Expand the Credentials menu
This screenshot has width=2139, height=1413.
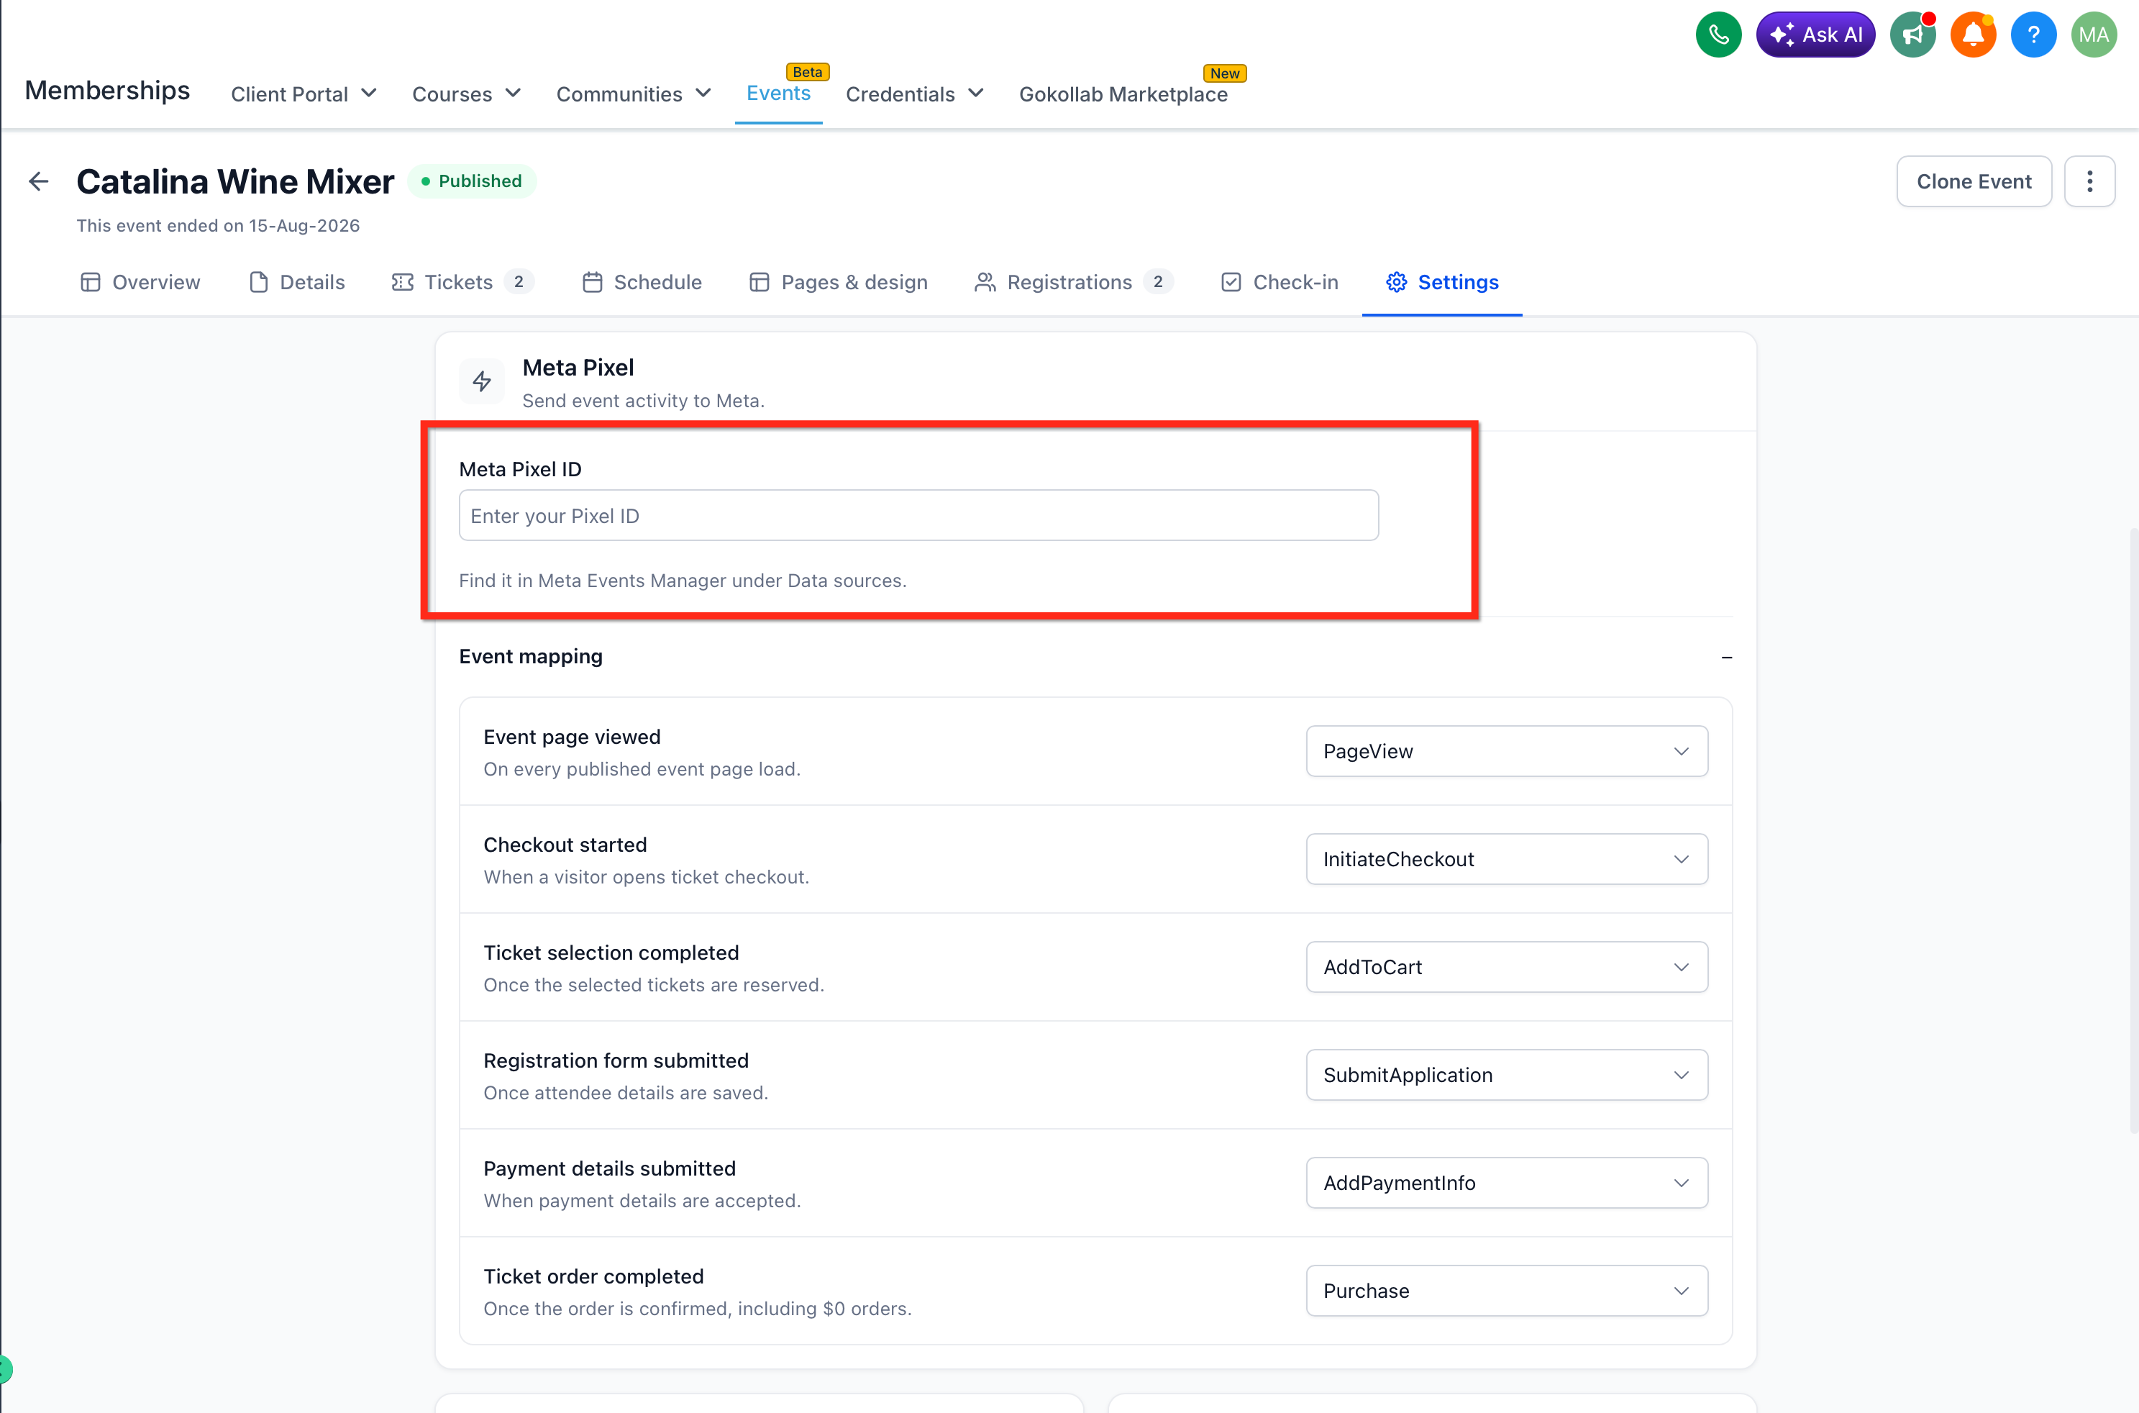[x=914, y=94]
